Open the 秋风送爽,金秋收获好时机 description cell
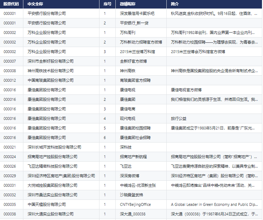263x220 pixels. tap(214, 13)
